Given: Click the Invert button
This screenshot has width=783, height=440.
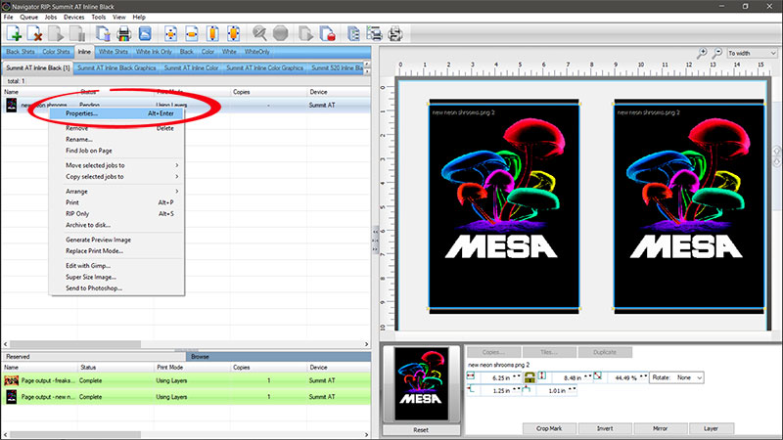Looking at the screenshot, I should tap(605, 428).
